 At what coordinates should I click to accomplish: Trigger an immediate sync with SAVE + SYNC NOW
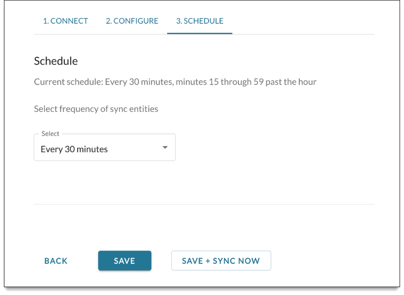[x=221, y=261]
